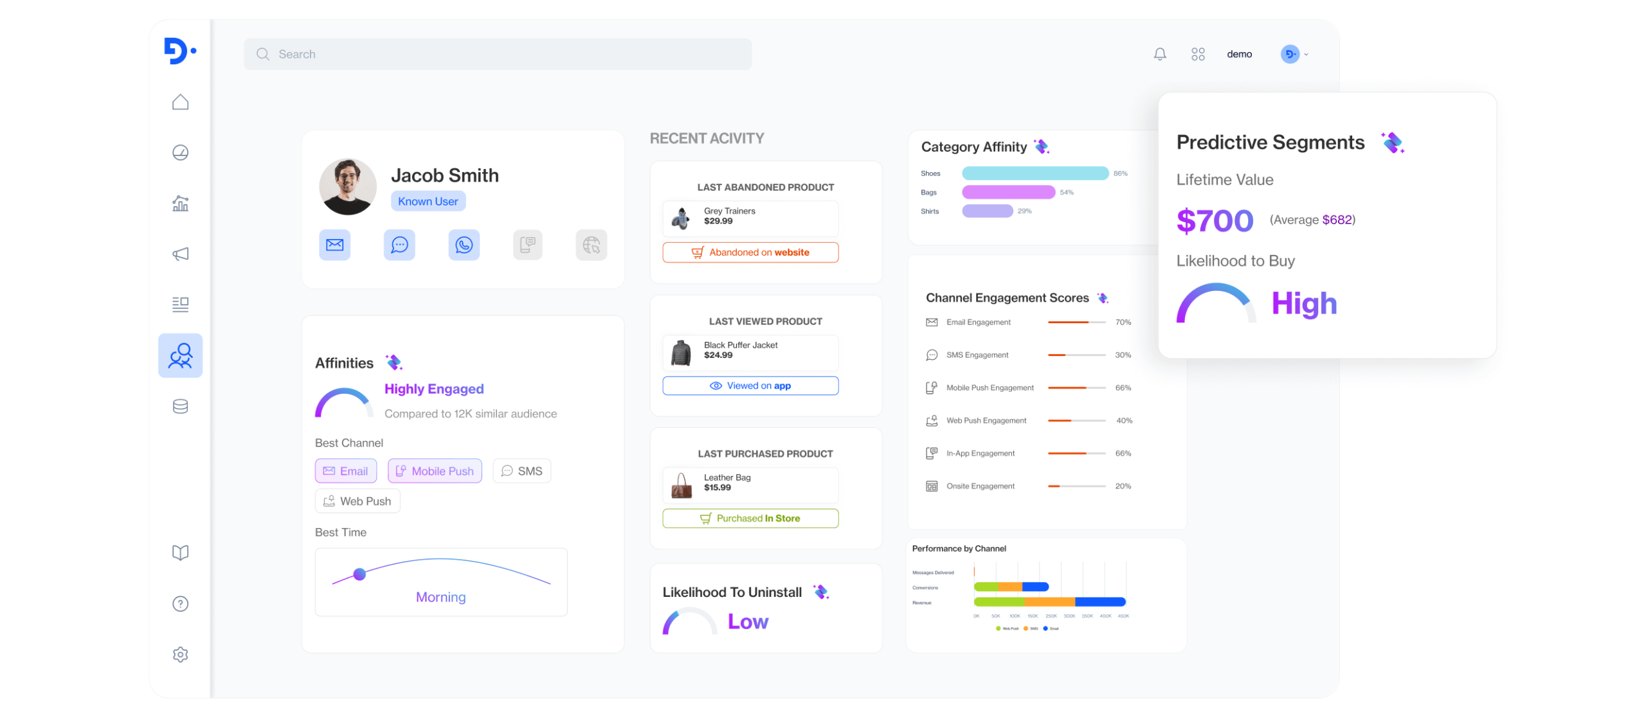Open the Help/Question mark menu
The width and height of the screenshot is (1646, 717).
(x=181, y=604)
